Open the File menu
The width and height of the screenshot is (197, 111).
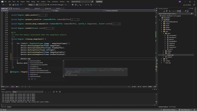(5, 2)
